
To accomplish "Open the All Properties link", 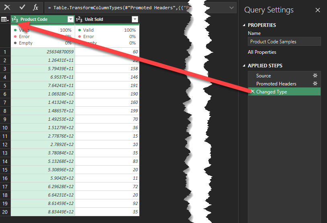I will click(x=262, y=52).
